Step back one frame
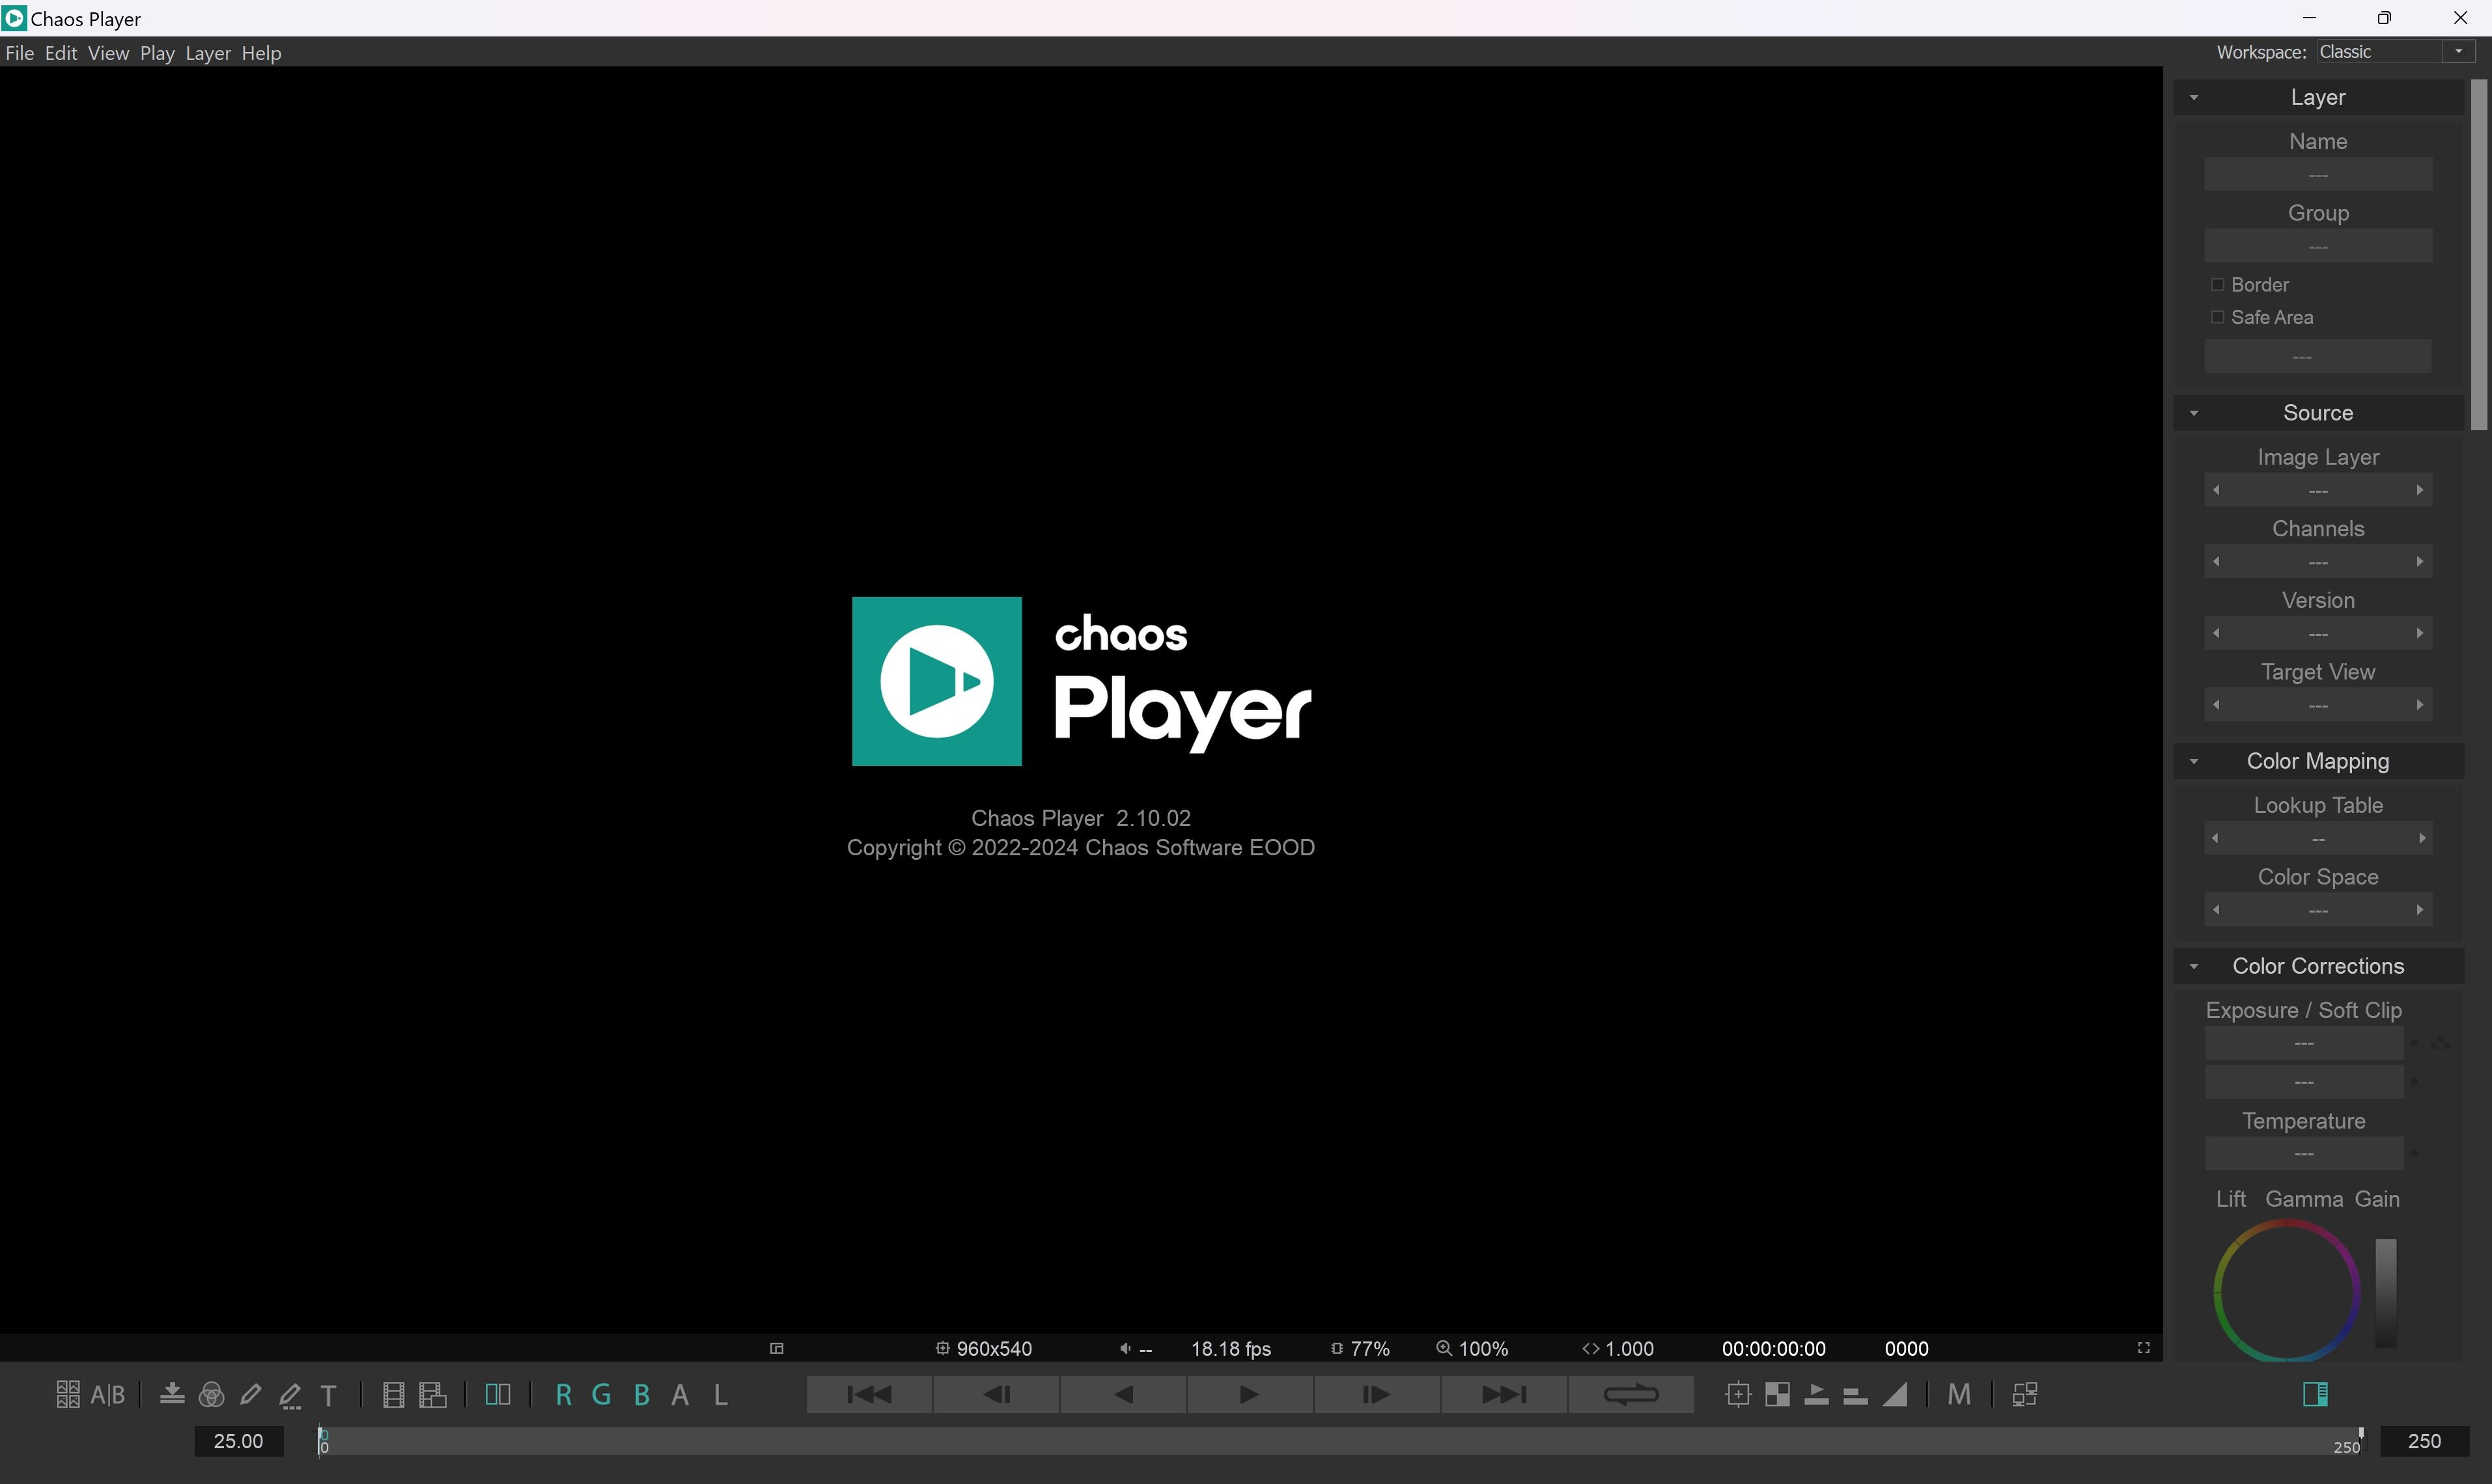Image resolution: width=2492 pixels, height=1484 pixels. pyautogui.click(x=996, y=1394)
